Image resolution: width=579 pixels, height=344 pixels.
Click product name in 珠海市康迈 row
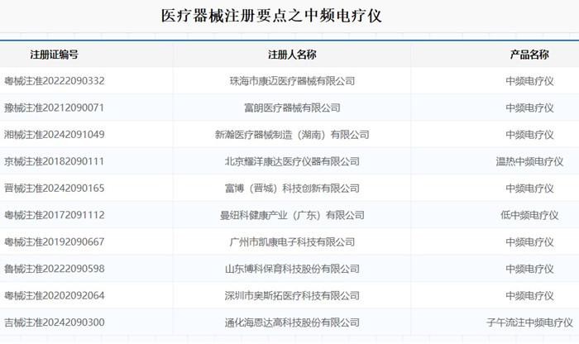point(529,81)
